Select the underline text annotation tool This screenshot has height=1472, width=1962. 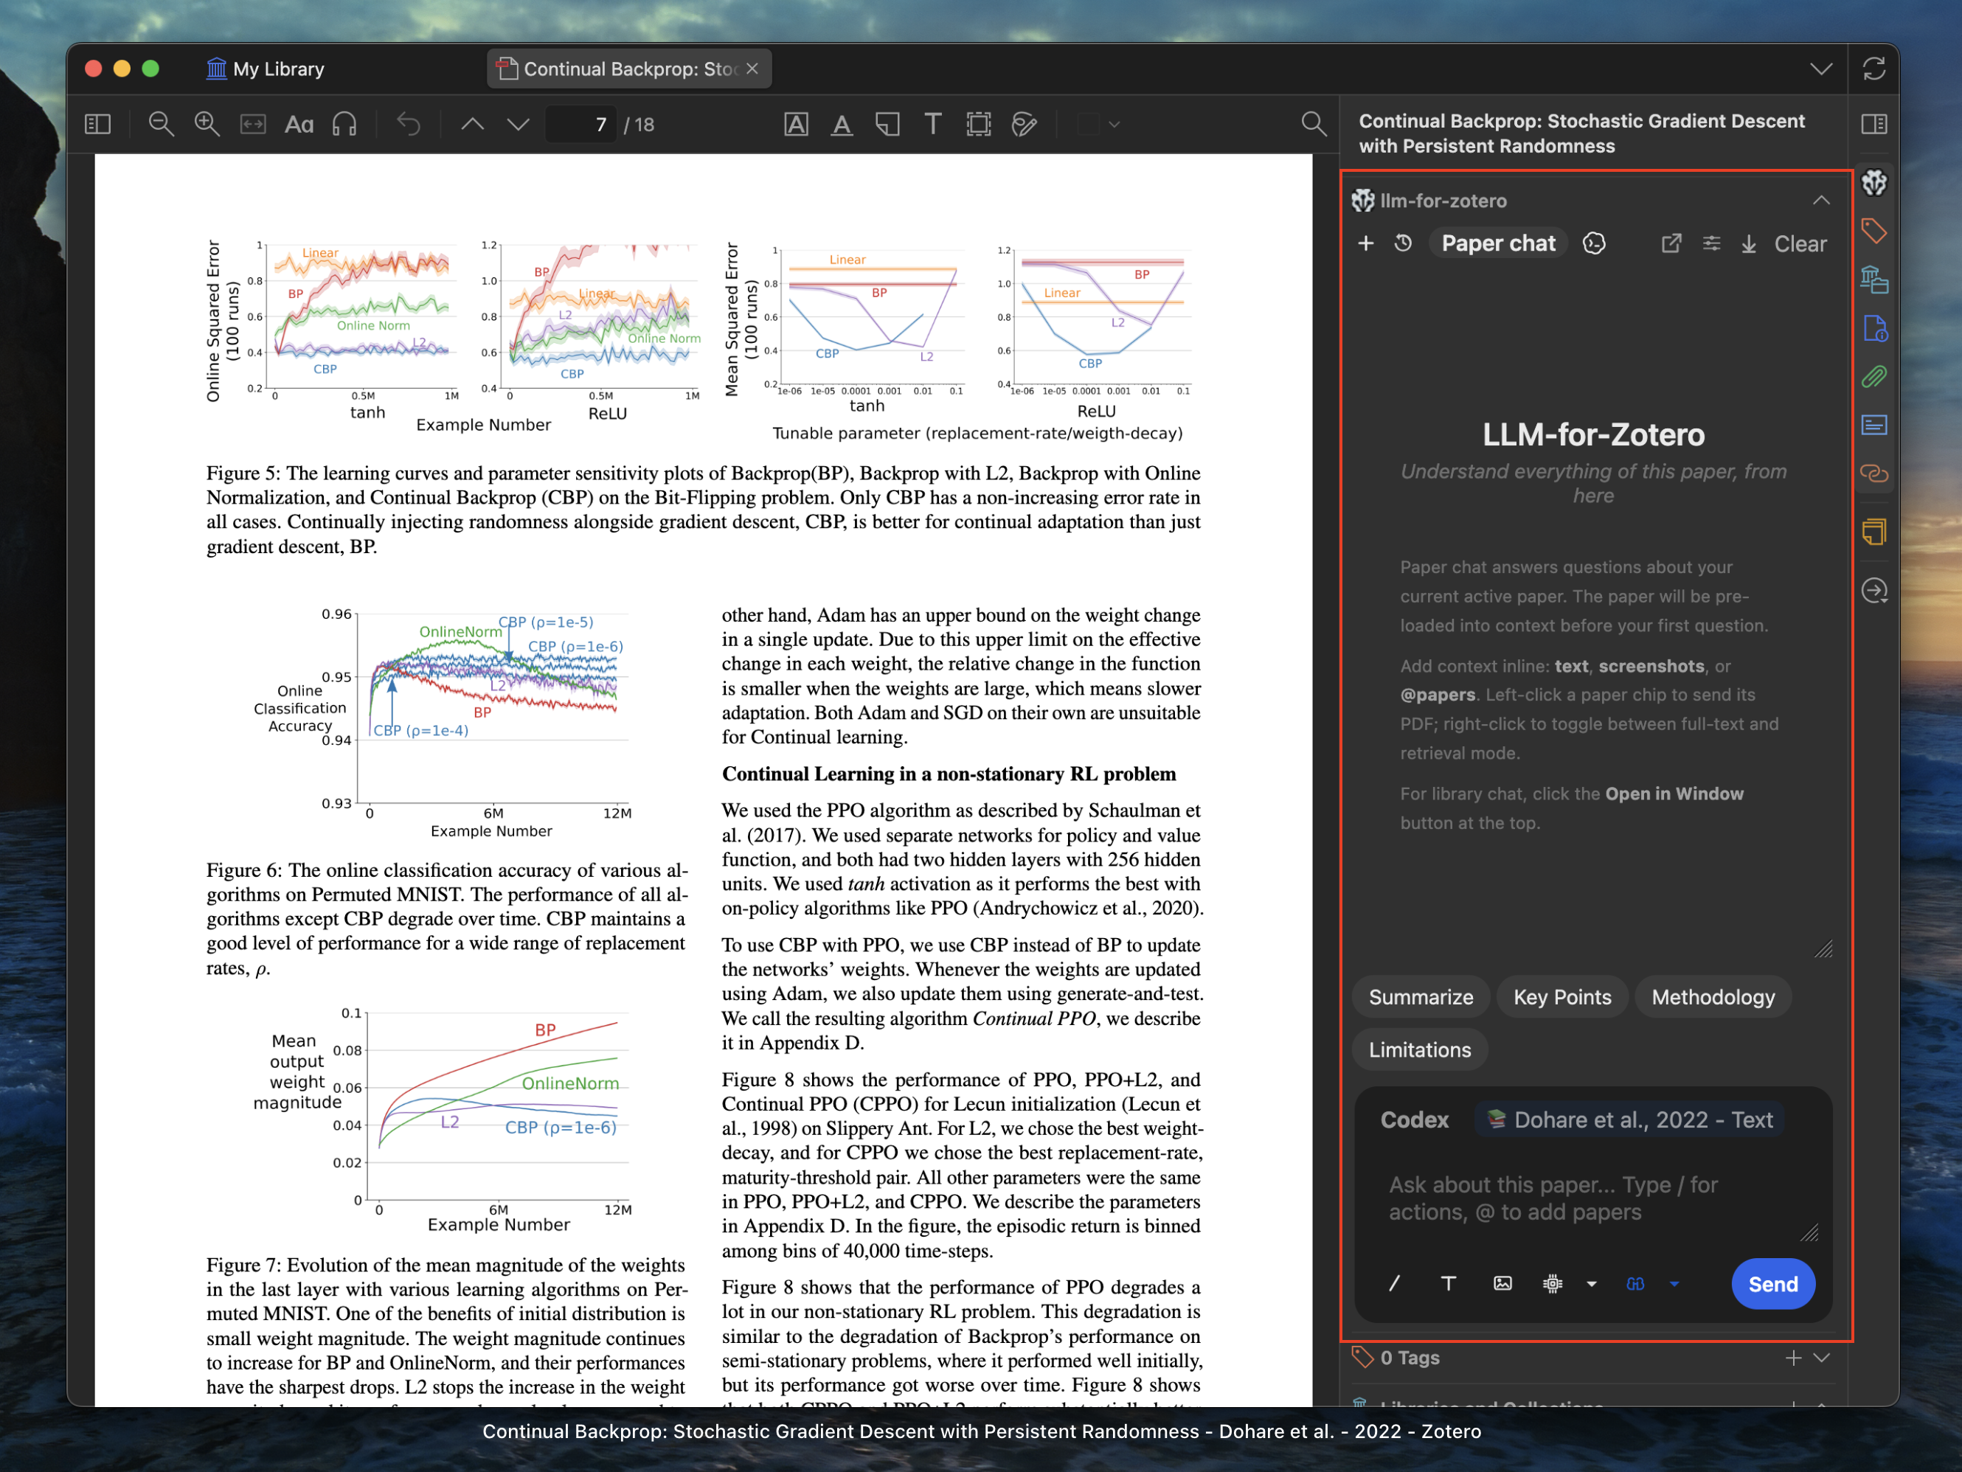[x=842, y=124]
